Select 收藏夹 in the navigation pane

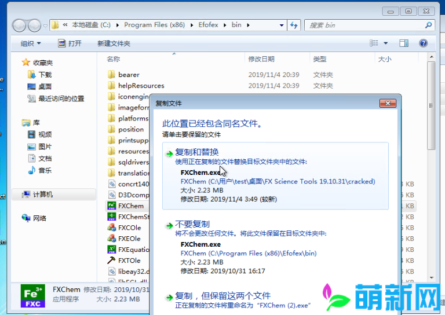[x=38, y=63]
